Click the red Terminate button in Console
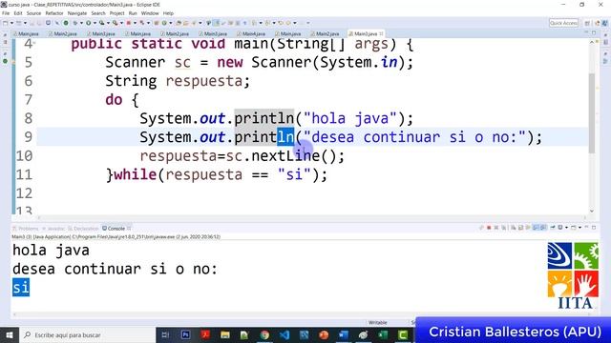 (489, 228)
